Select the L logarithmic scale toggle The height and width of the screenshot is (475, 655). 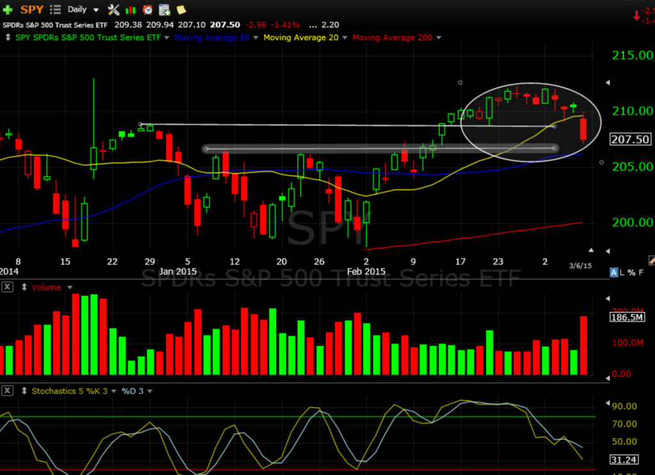click(x=622, y=272)
